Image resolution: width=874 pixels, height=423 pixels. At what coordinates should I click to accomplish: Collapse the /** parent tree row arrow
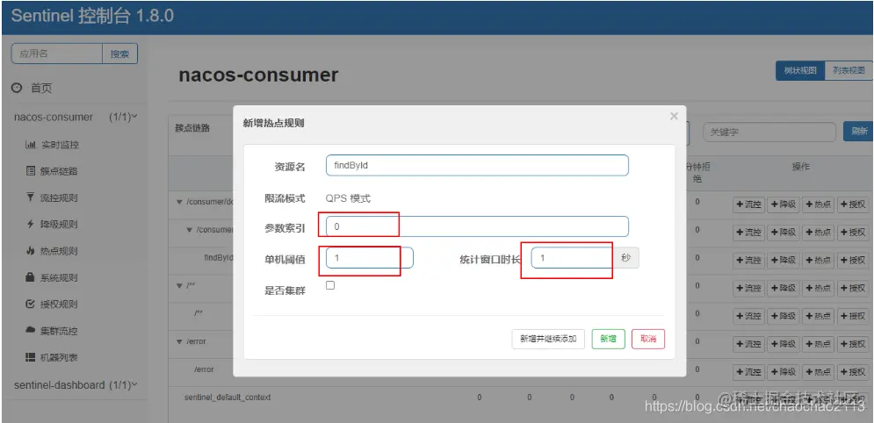179,285
